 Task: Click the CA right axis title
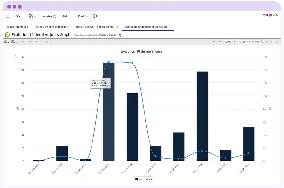point(270,109)
